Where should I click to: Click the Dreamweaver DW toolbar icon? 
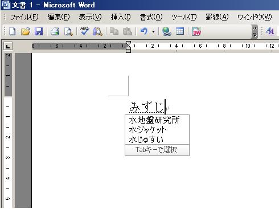pos(196,31)
